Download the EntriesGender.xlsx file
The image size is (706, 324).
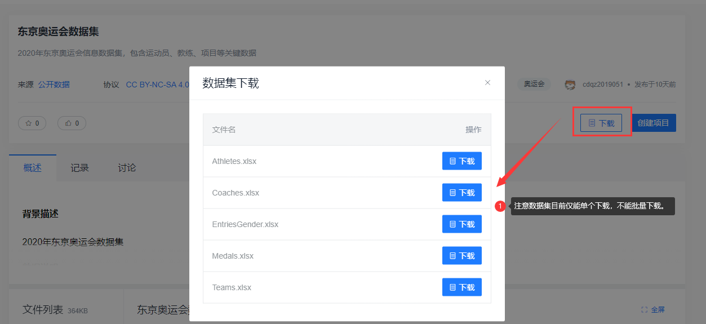point(461,224)
